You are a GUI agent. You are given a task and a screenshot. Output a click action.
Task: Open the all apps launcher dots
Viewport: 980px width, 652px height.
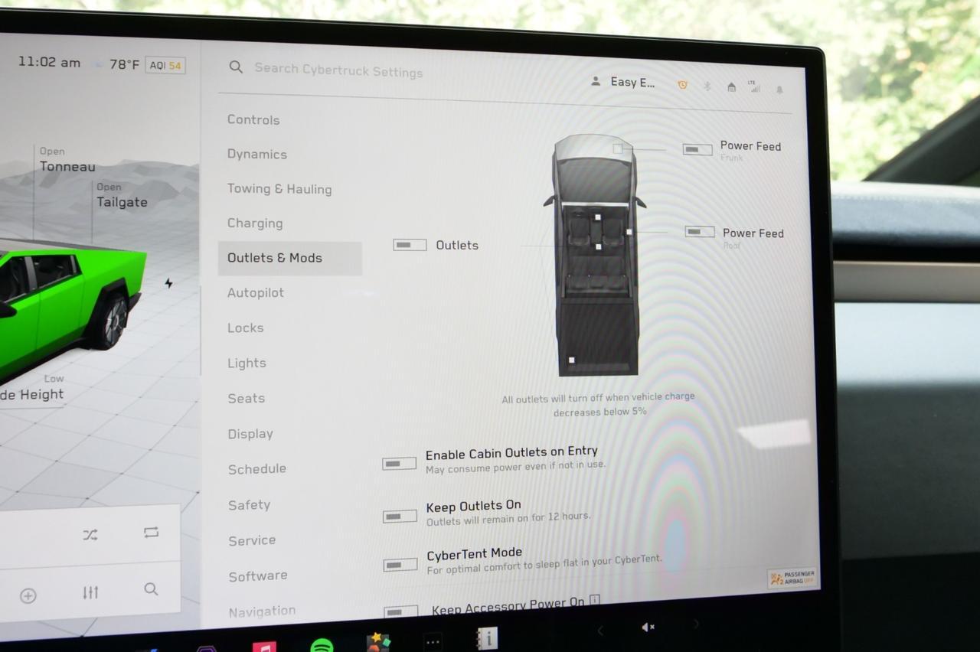(x=433, y=642)
